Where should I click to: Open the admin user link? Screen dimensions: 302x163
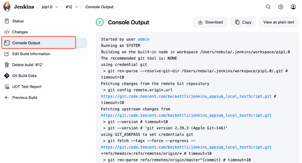(143, 39)
